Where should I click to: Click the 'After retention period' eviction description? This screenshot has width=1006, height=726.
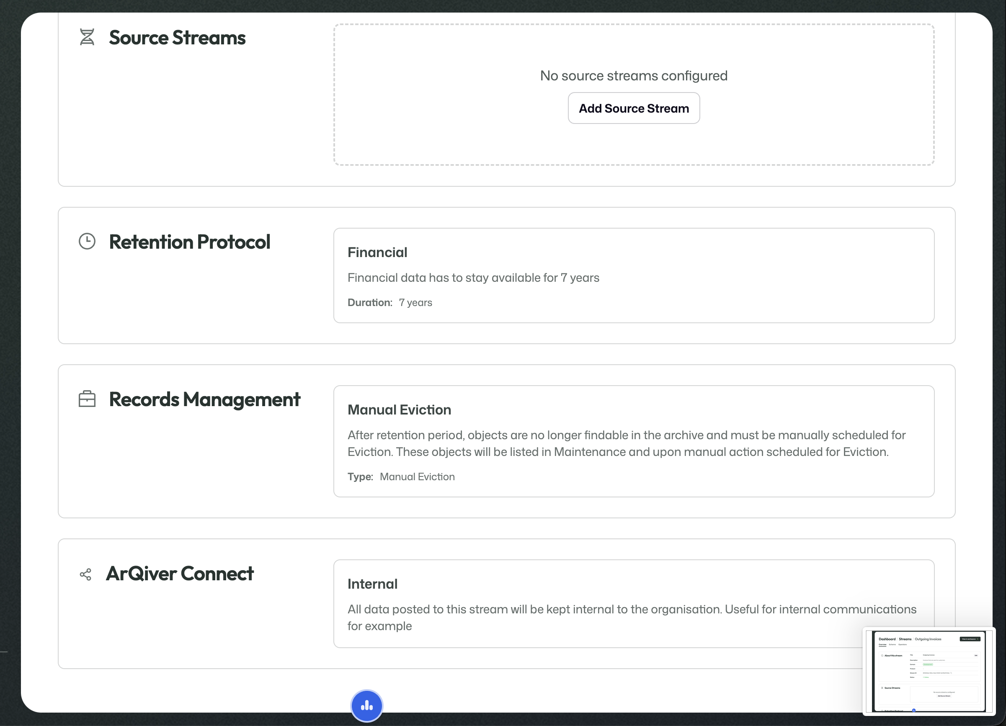click(x=626, y=443)
